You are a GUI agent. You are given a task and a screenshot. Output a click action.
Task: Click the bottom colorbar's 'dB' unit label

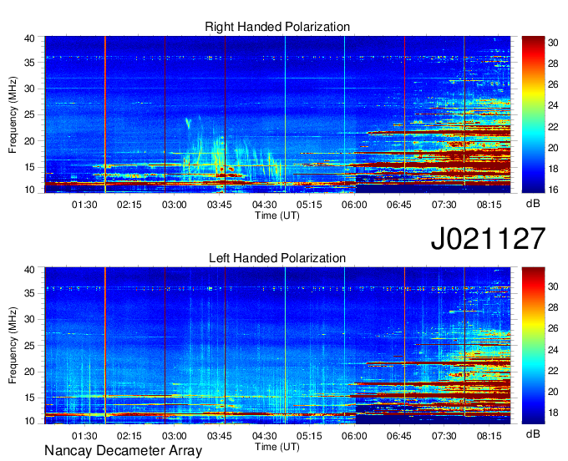coord(533,433)
